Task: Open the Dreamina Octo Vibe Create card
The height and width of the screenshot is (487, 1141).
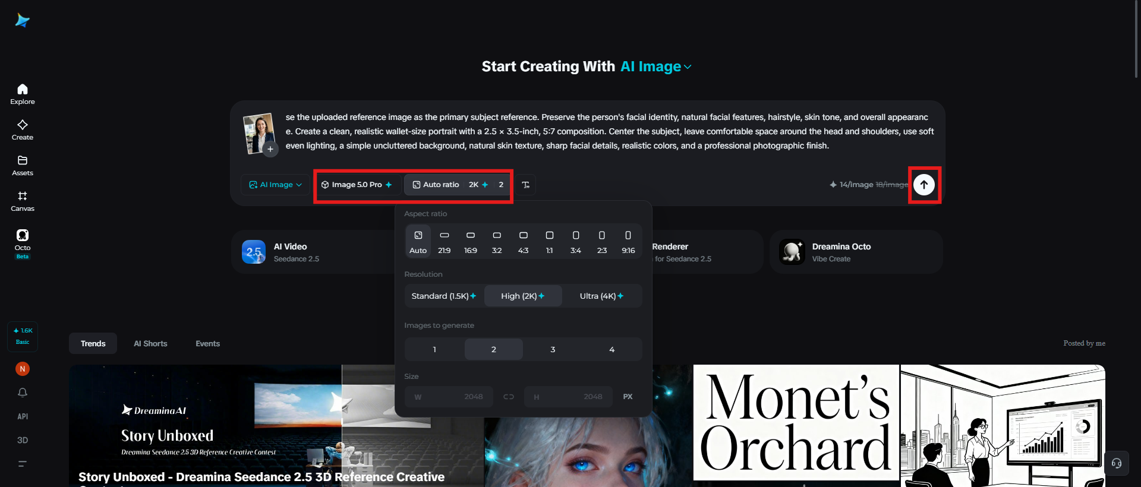Action: click(x=856, y=252)
